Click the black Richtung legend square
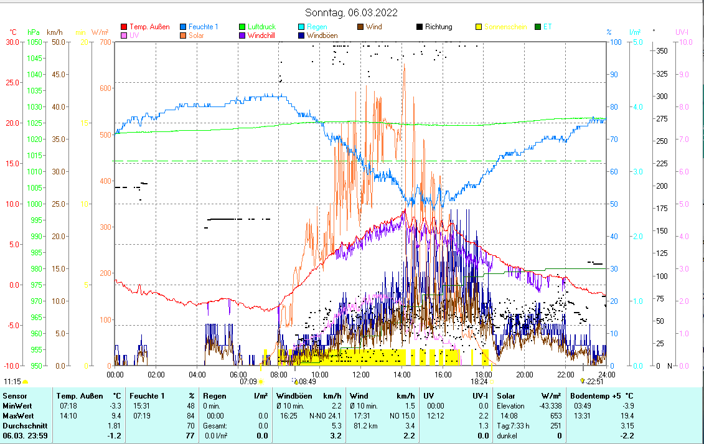Screen dimensions: 704x444 [420, 27]
